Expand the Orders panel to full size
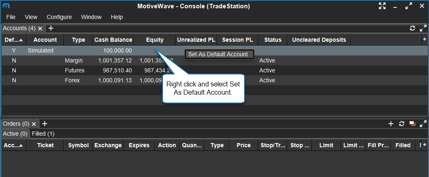The width and height of the screenshot is (429, 177). (x=423, y=124)
